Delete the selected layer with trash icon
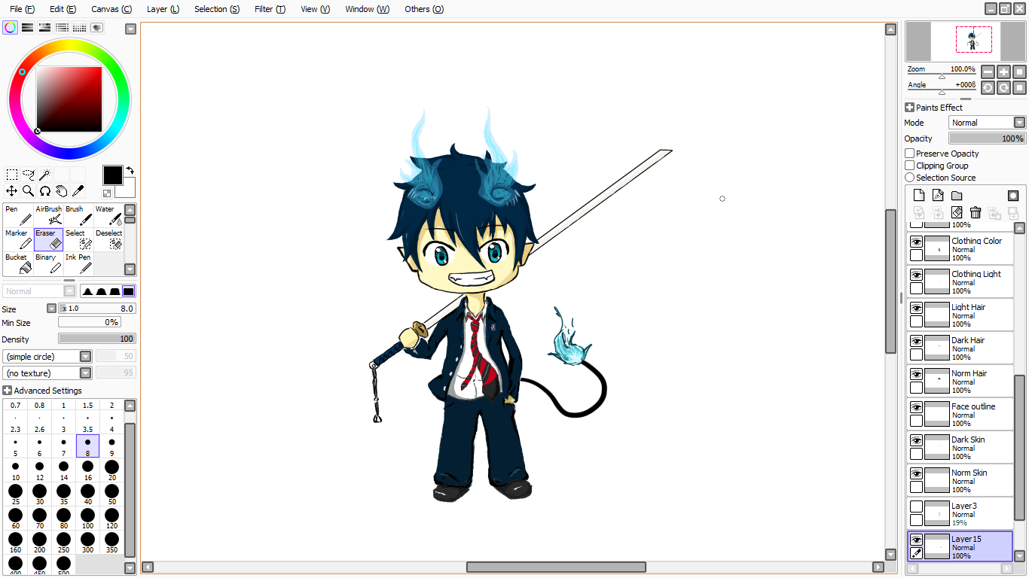The height and width of the screenshot is (578, 1029). [x=976, y=213]
